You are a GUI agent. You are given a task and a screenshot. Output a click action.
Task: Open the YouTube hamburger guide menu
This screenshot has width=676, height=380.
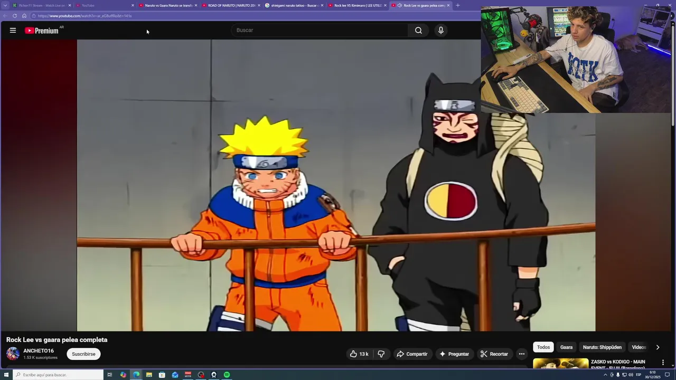point(13,31)
